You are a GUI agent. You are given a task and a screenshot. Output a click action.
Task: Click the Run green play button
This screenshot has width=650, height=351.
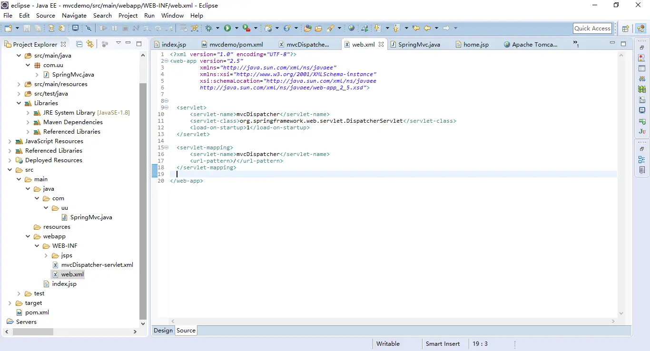(x=227, y=29)
